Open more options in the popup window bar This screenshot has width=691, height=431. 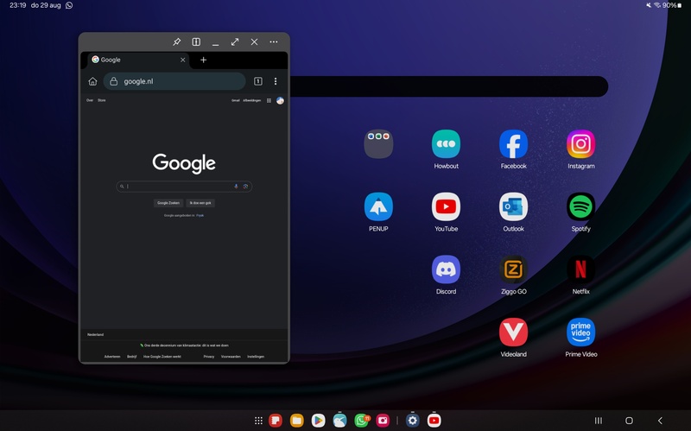274,41
